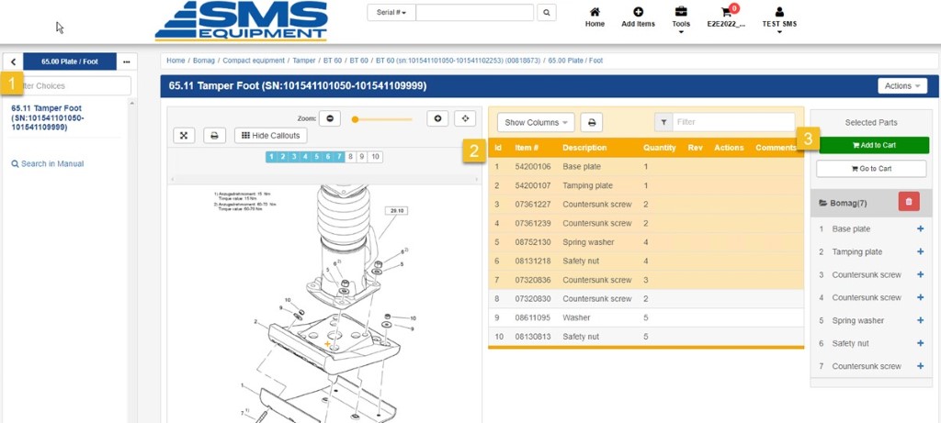Viewport: 941px width, 423px height.
Task: Click Search in Manual link
Action: (48, 163)
